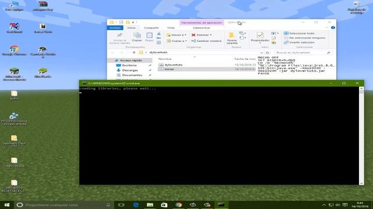Select Acceso rápido in navigation pane
The width and height of the screenshot is (373, 209).
131,60
